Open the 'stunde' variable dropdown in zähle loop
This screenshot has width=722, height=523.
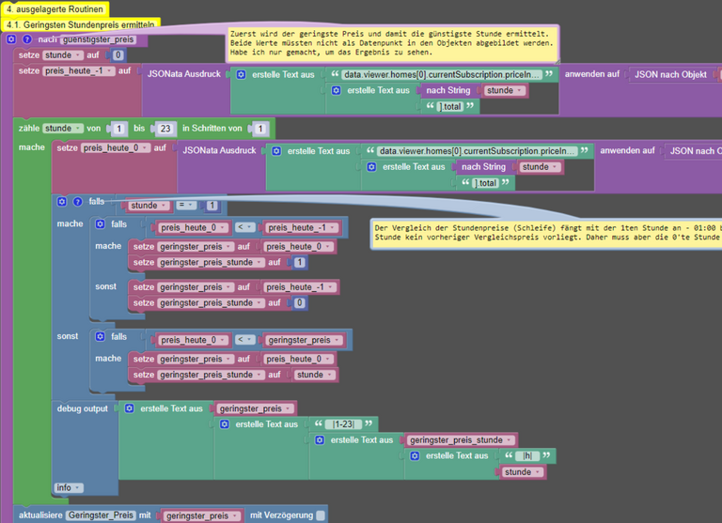[61, 129]
